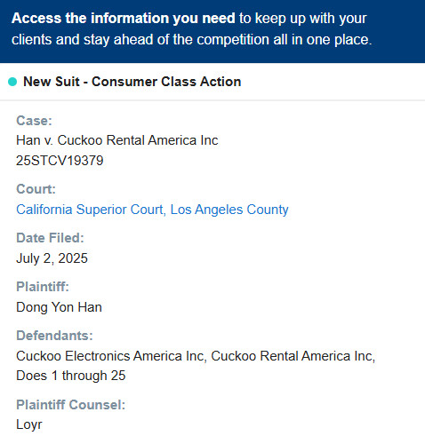Select the July 2, 2025 filing date
This screenshot has height=436, width=425.
52,258
